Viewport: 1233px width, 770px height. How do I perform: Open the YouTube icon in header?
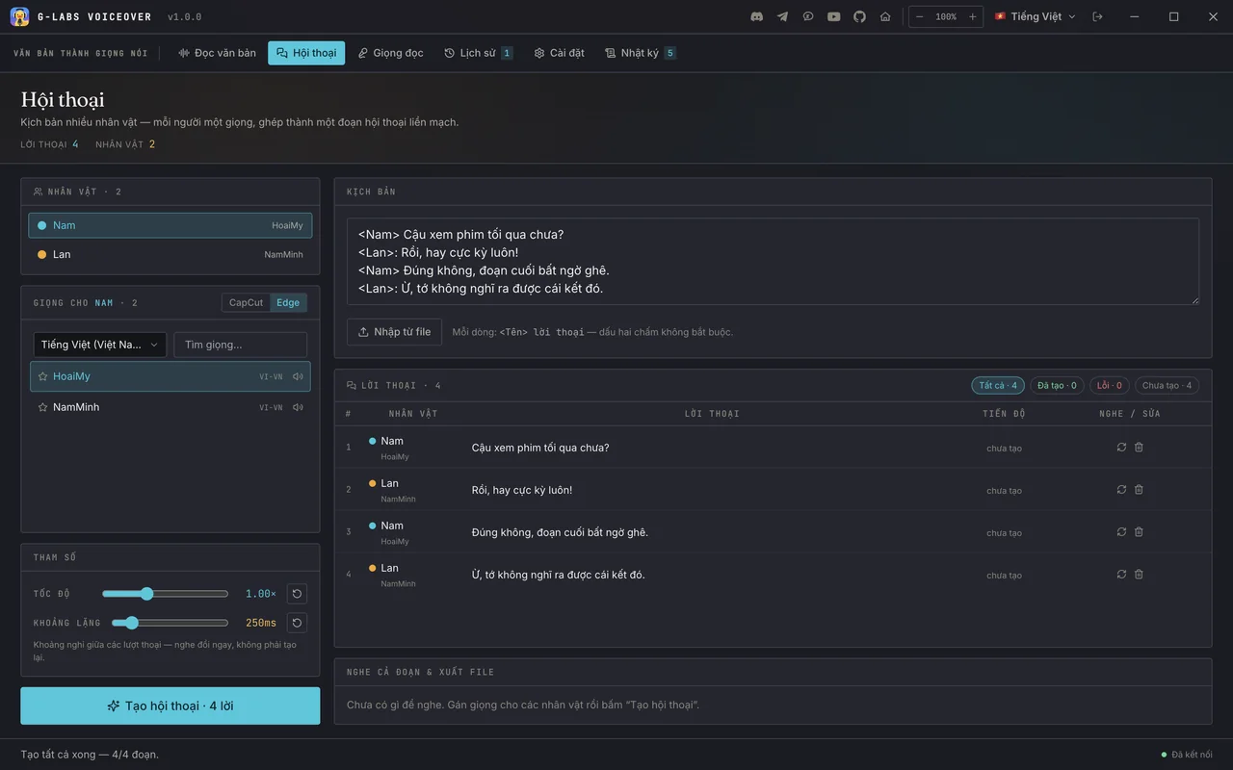point(834,16)
